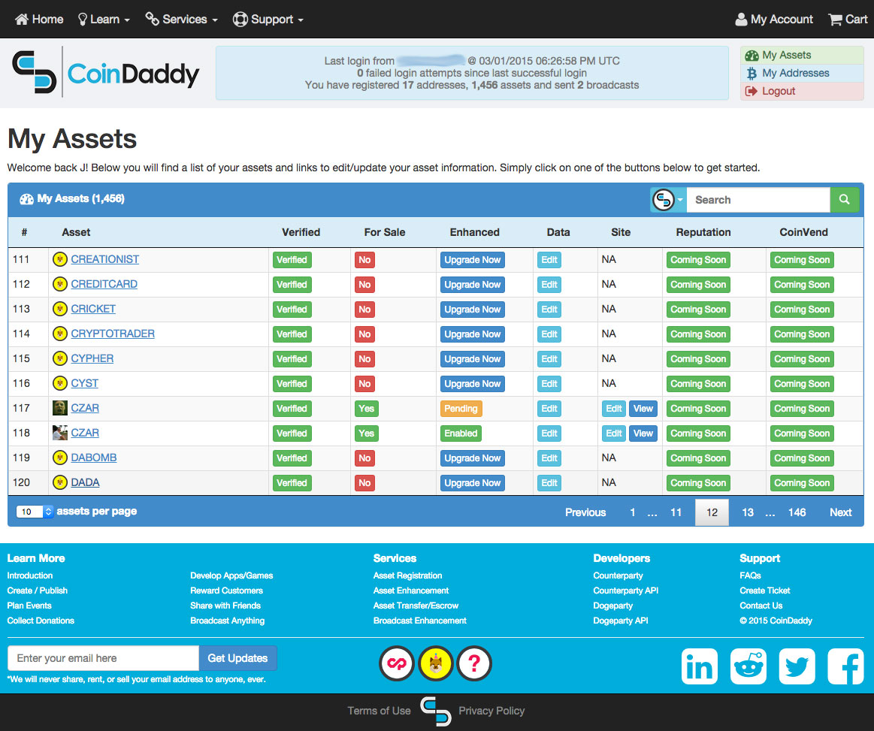The image size is (874, 731).
Task: Open the assets per page dropdown
Action: (x=35, y=512)
